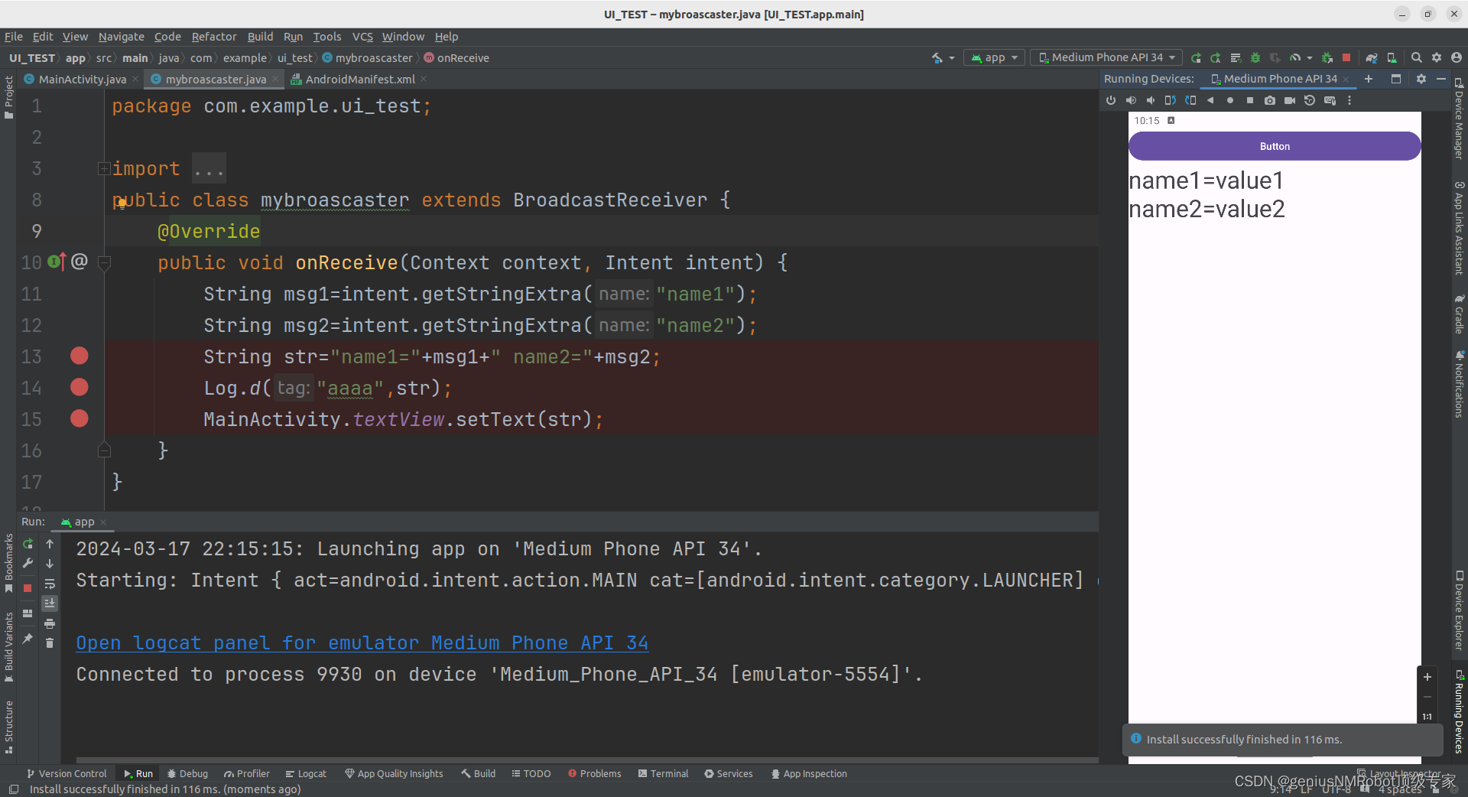Toggle Soft-Wrap in Run console
The width and height of the screenshot is (1468, 797).
pyautogui.click(x=50, y=584)
